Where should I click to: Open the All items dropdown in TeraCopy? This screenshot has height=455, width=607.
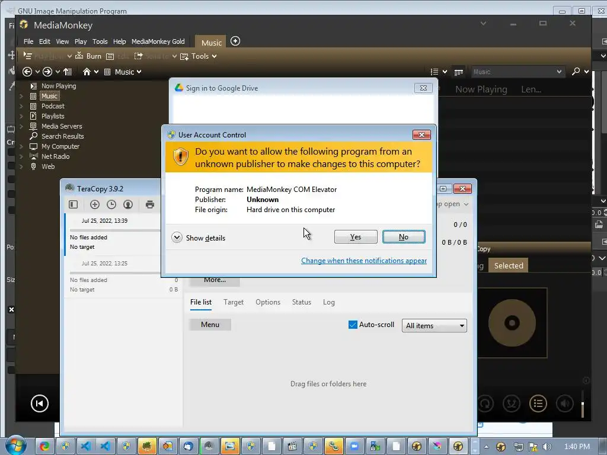435,325
